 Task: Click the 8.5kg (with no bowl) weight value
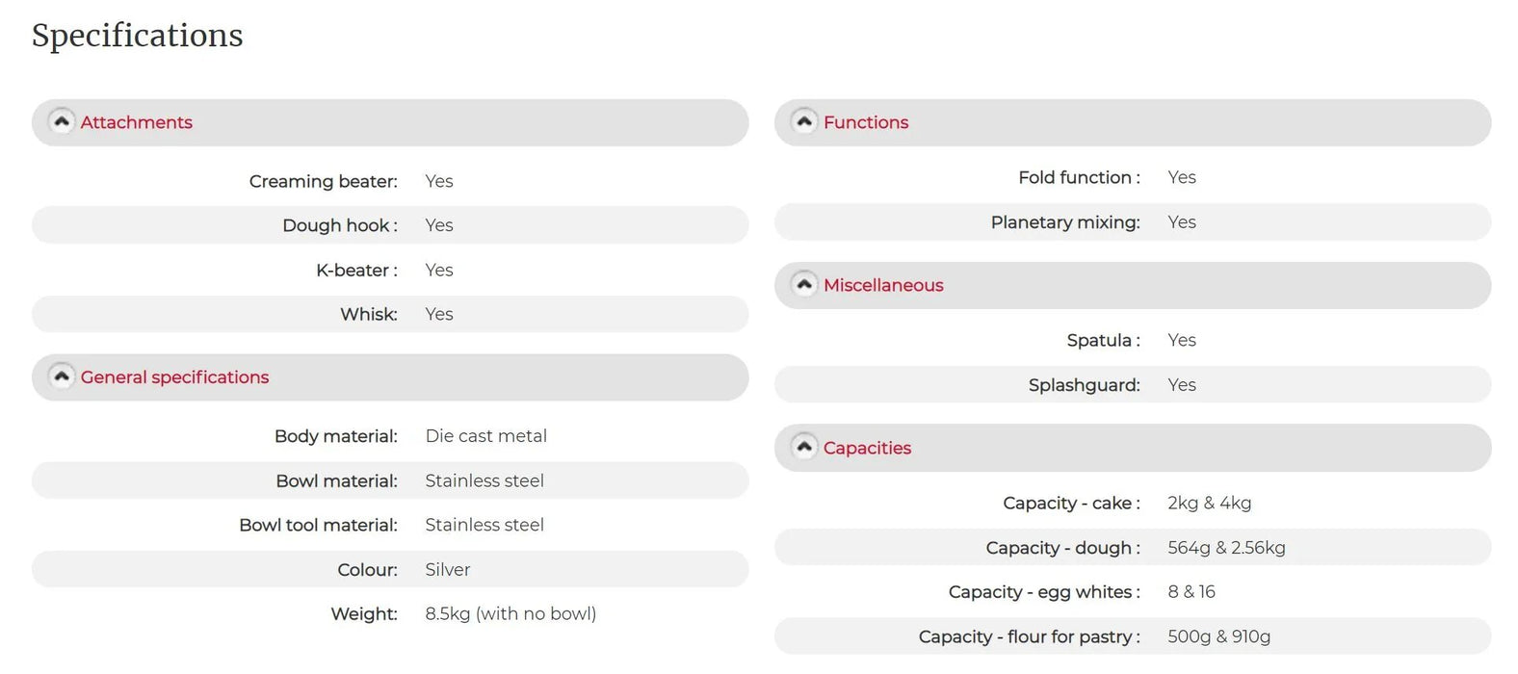(x=510, y=614)
